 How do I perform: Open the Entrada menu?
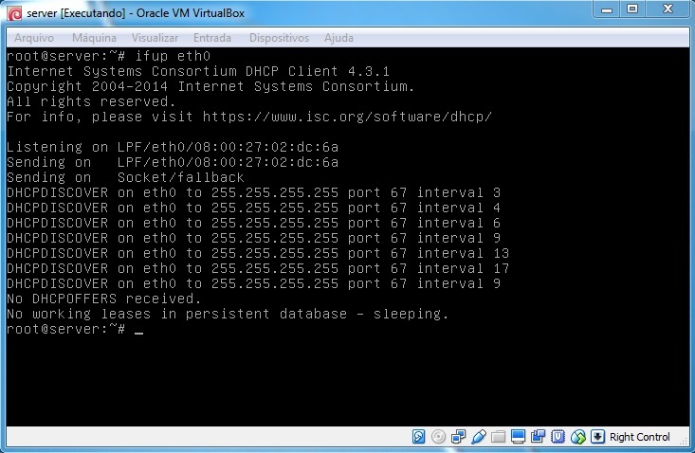[212, 38]
